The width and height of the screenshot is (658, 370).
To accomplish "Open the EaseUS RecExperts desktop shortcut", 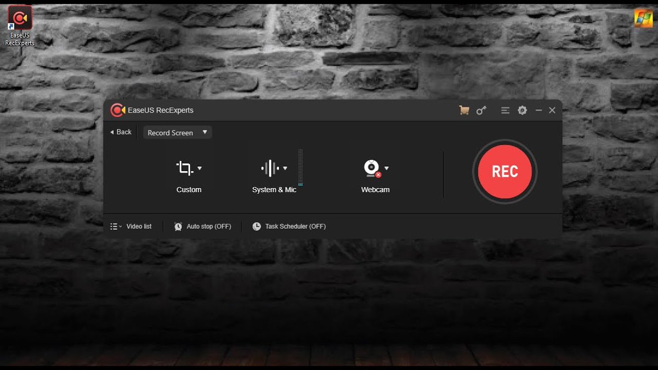I will (20, 26).
